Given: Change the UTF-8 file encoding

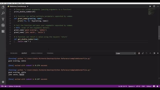Looking at the screenshot, I should pos(138,86).
